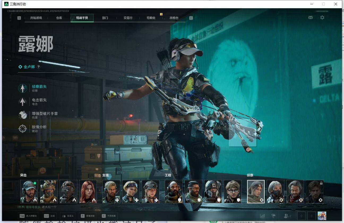The image size is (344, 223).
Task: Select the 电击箭矢 skill icon
Action: pyautogui.click(x=23, y=102)
